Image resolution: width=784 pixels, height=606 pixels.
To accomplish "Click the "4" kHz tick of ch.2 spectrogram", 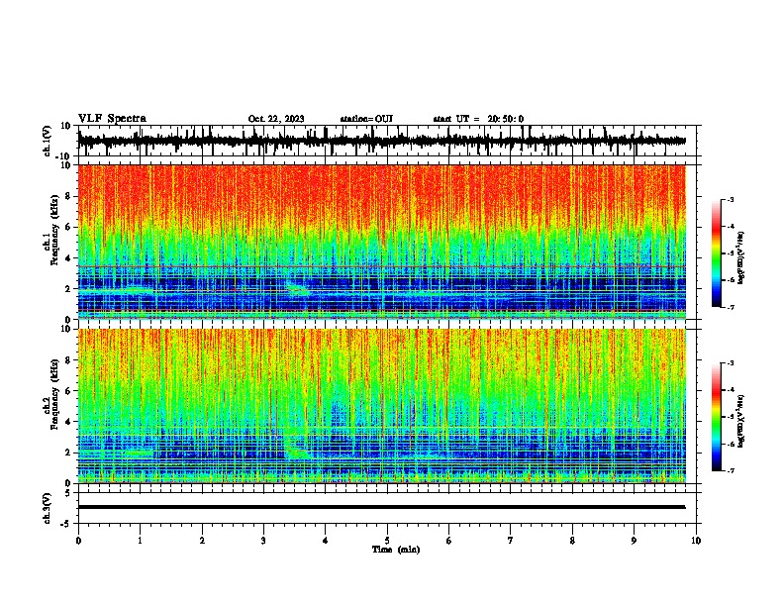I will click(69, 422).
